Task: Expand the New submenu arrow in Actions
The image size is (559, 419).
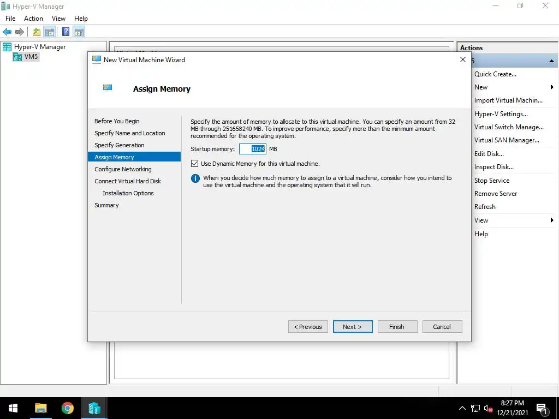Action: (x=552, y=87)
